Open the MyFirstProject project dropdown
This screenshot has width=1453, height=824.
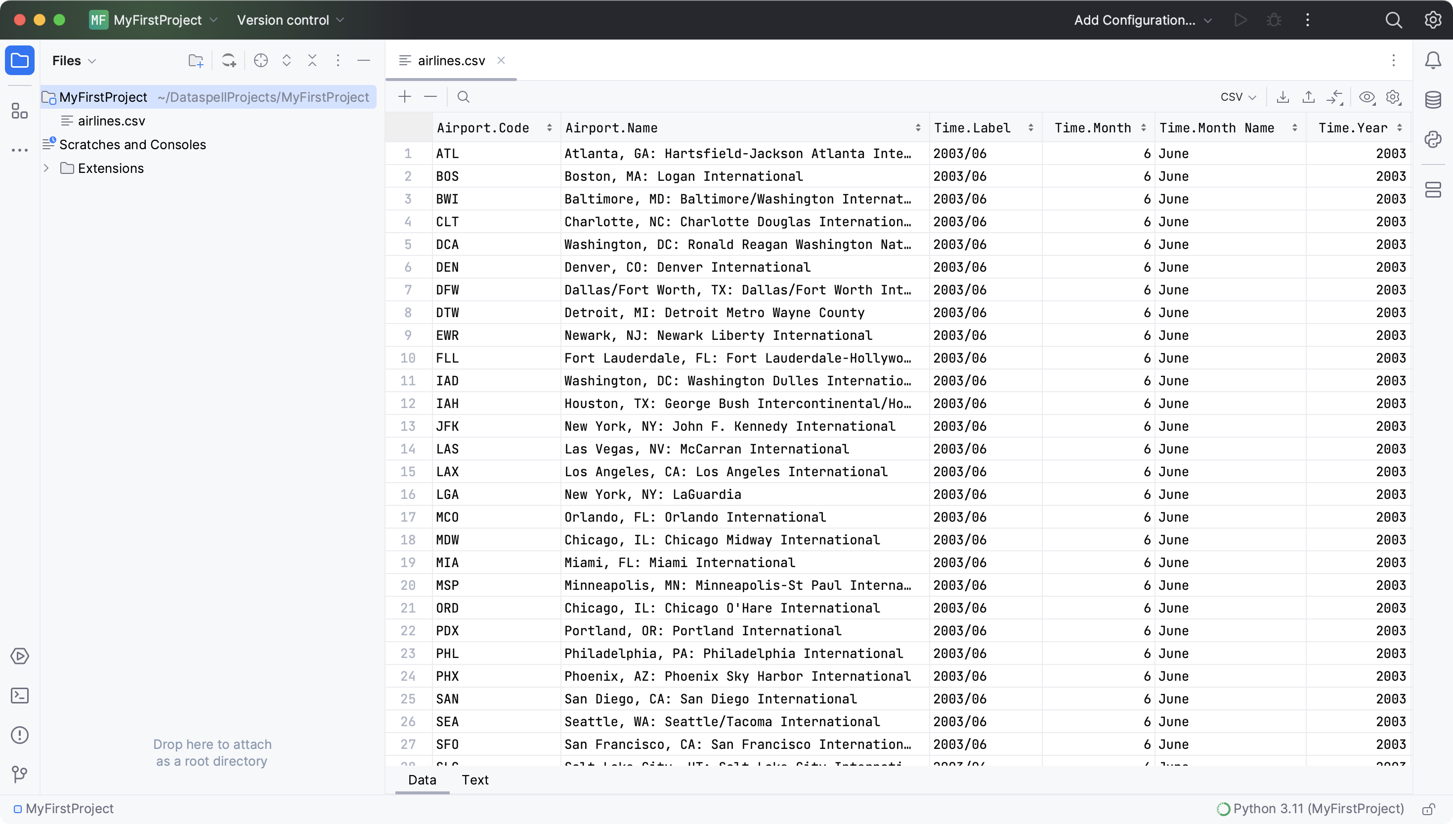pos(153,20)
